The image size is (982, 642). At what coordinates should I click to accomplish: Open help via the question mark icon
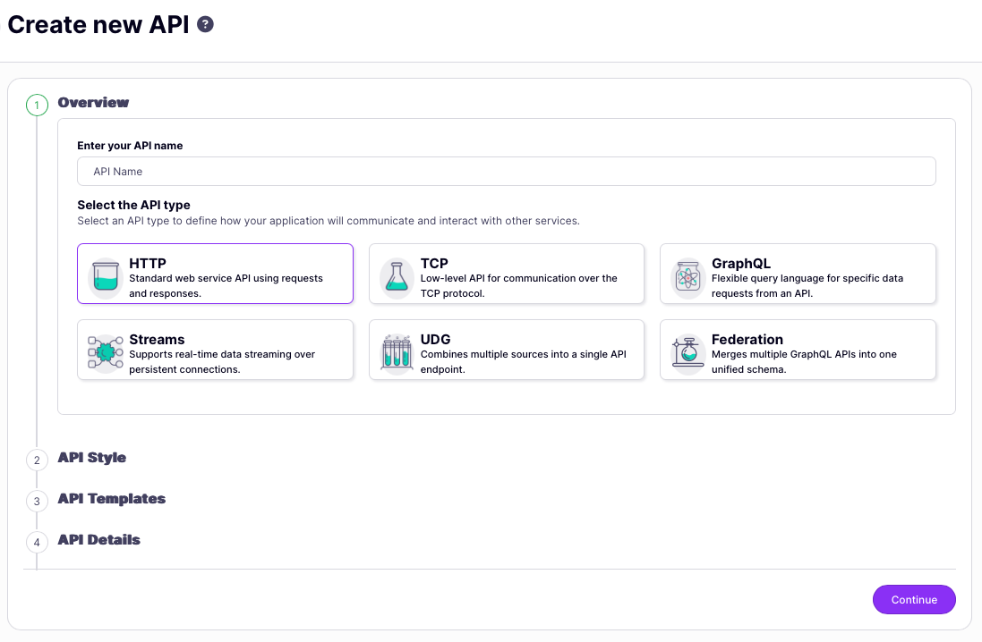tap(205, 24)
